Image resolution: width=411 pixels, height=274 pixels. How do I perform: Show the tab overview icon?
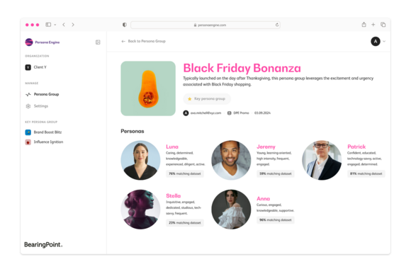(383, 25)
